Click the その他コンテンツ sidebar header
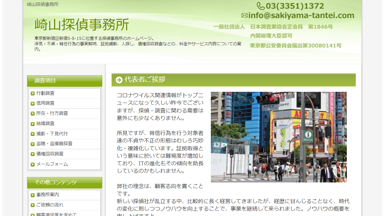 (49, 182)
